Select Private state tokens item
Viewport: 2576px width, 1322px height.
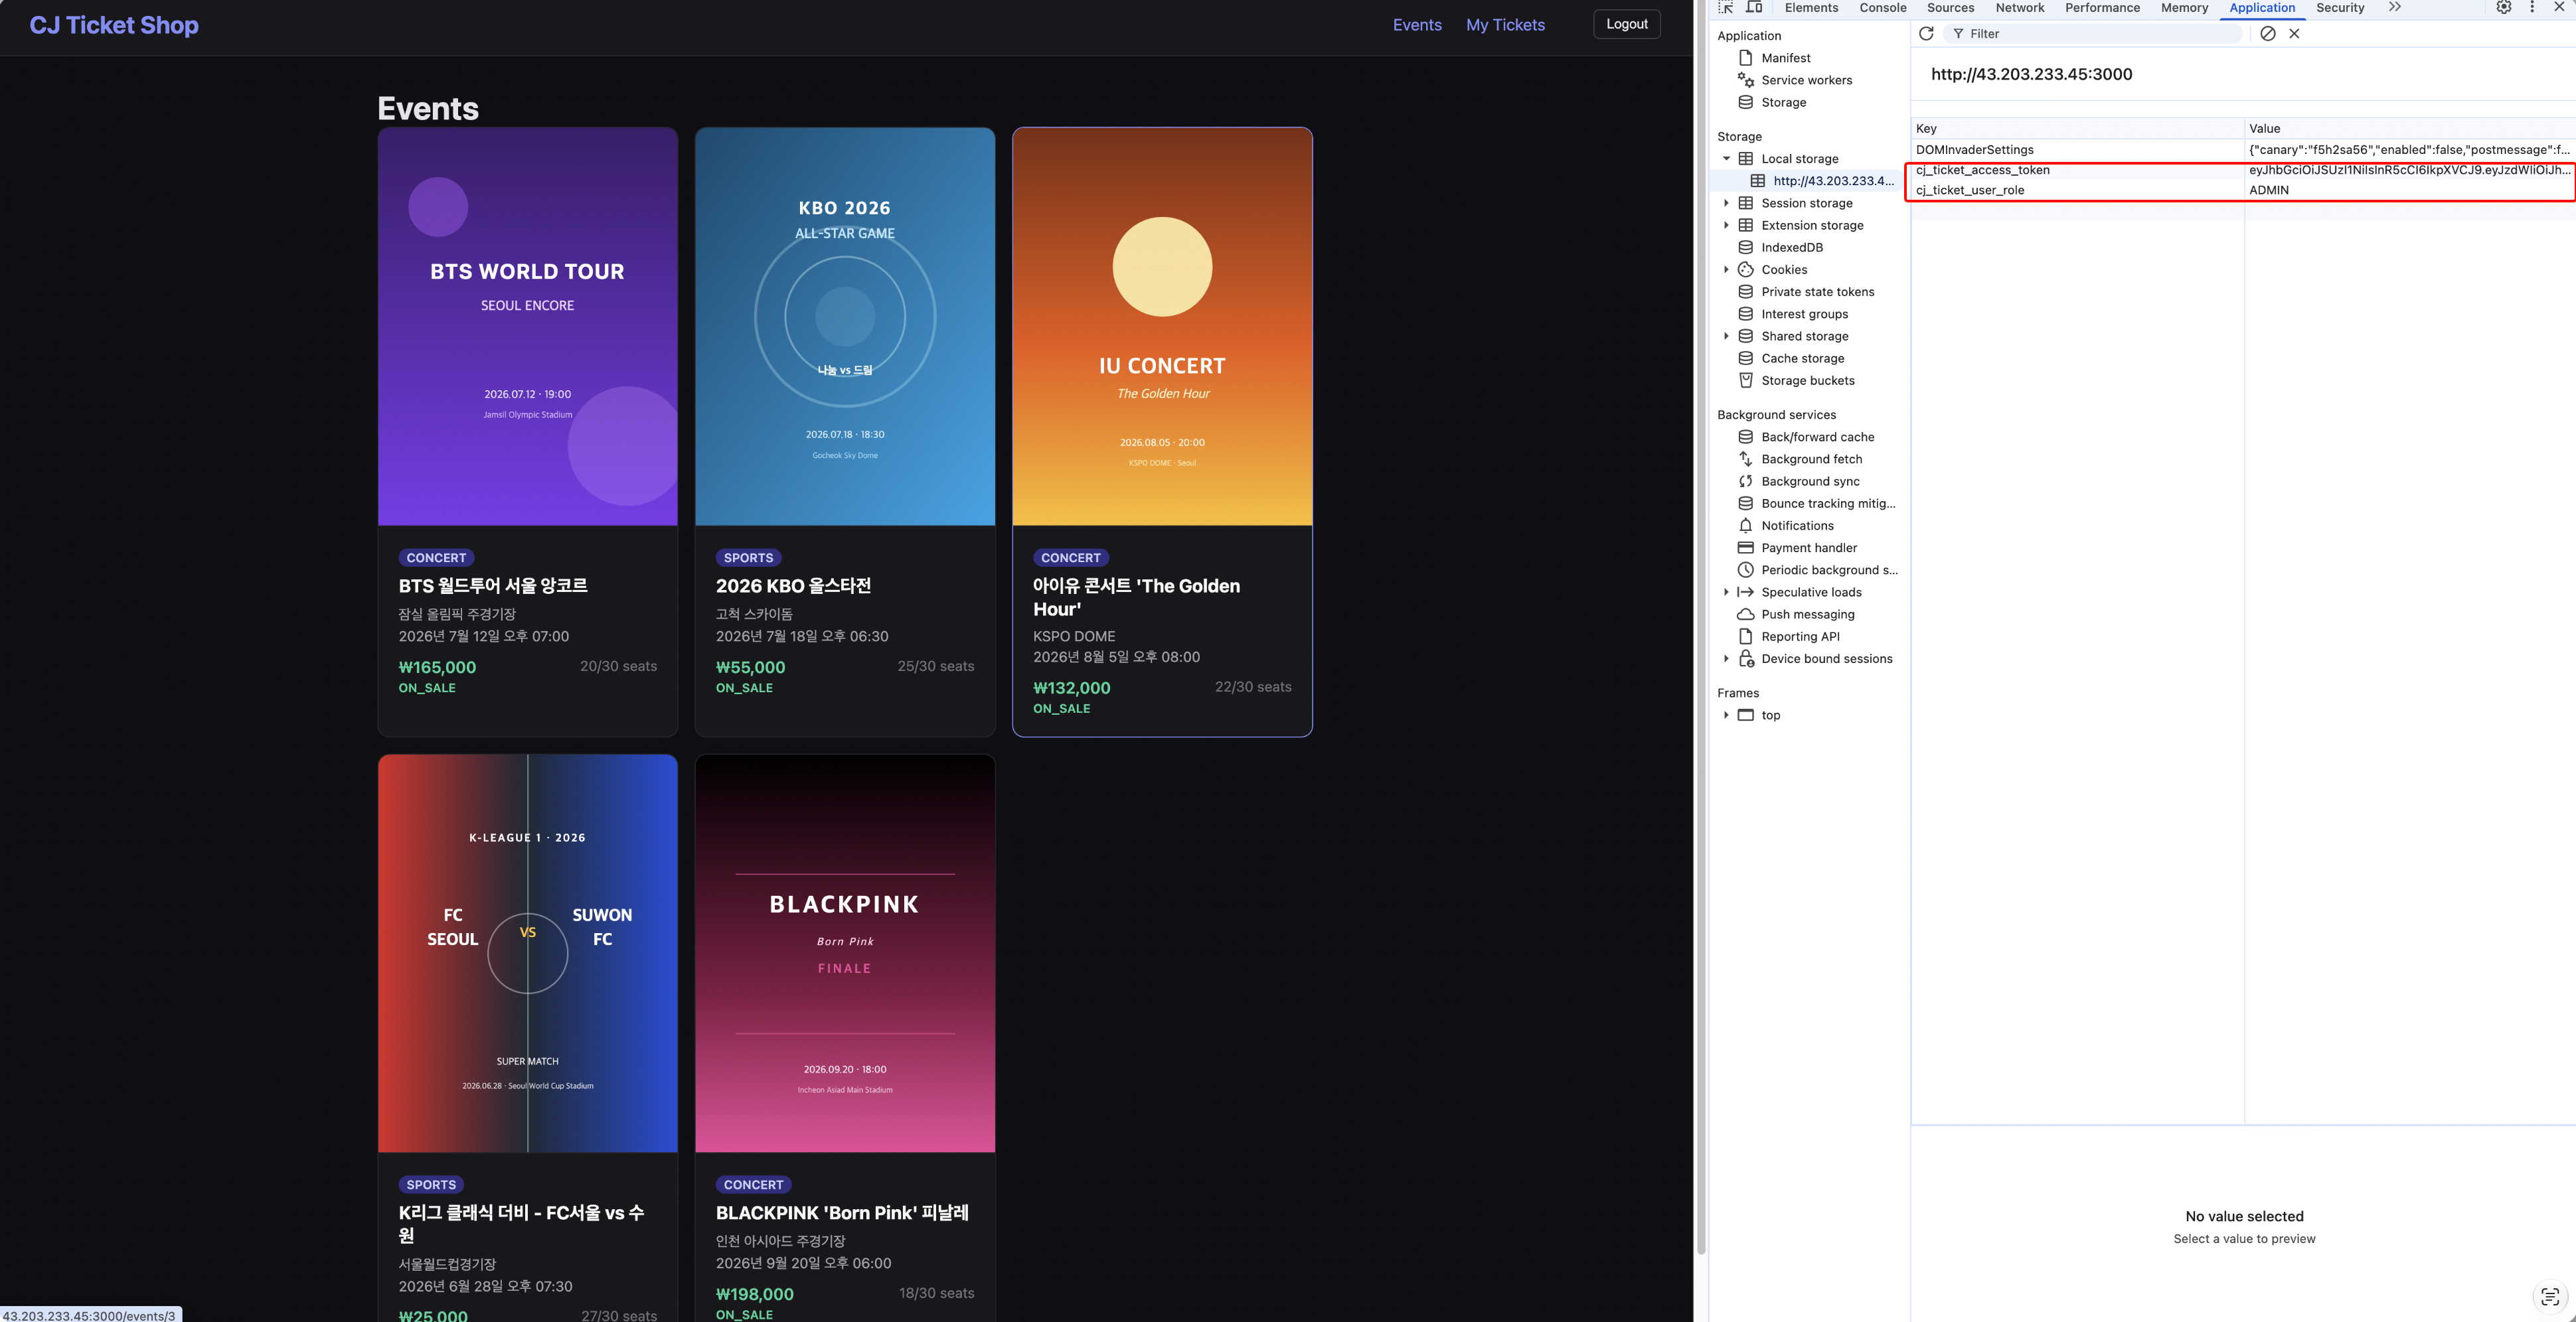pos(1817,292)
